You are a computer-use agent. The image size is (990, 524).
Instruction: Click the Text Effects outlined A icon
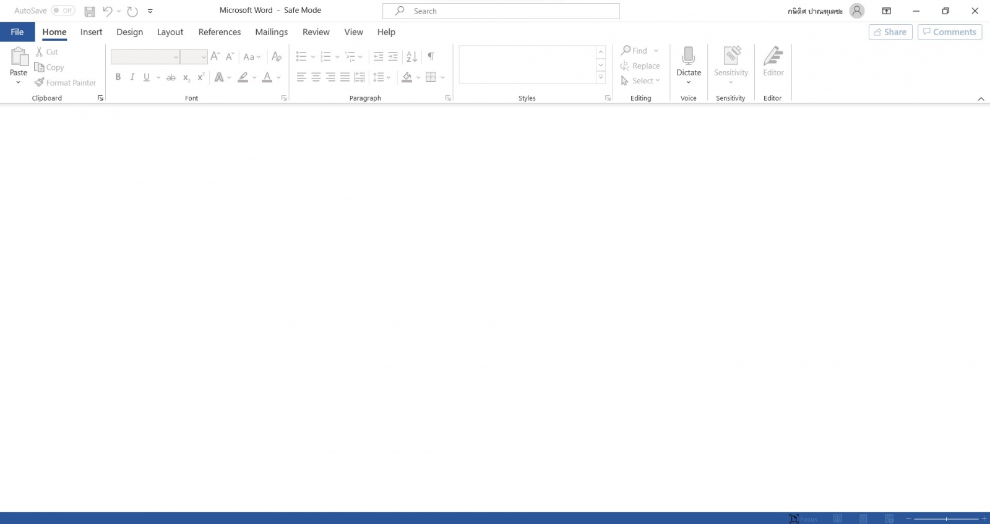point(219,77)
